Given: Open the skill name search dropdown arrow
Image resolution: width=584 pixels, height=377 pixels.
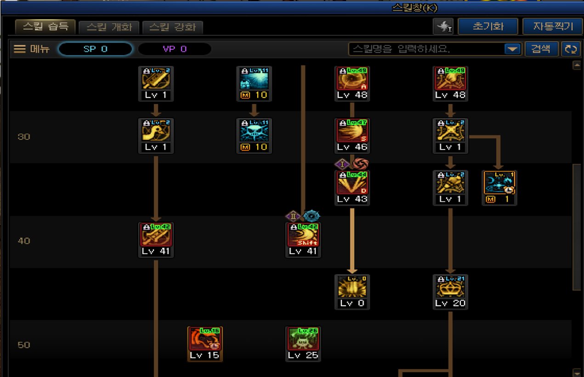Looking at the screenshot, I should point(512,49).
